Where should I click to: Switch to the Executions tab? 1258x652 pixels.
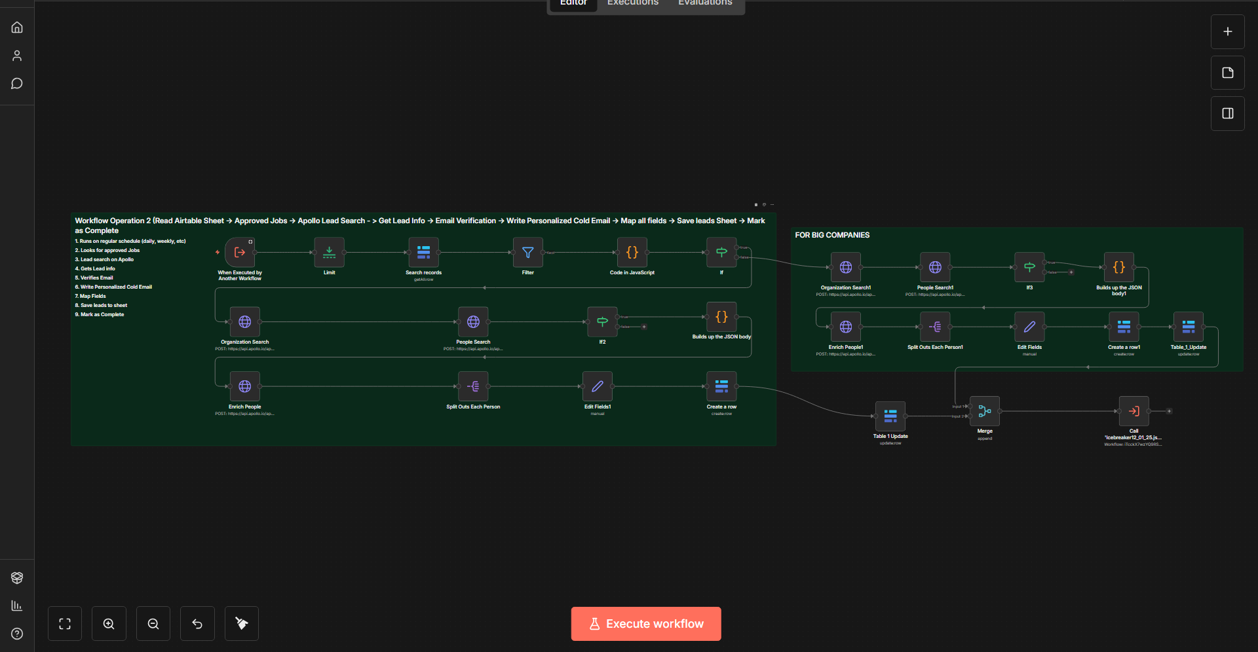coord(633,3)
